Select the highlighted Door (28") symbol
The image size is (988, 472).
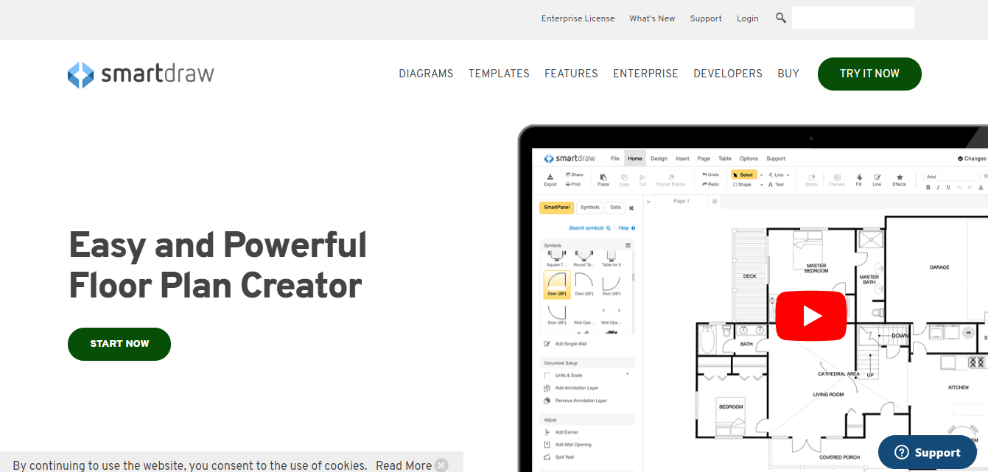558,284
